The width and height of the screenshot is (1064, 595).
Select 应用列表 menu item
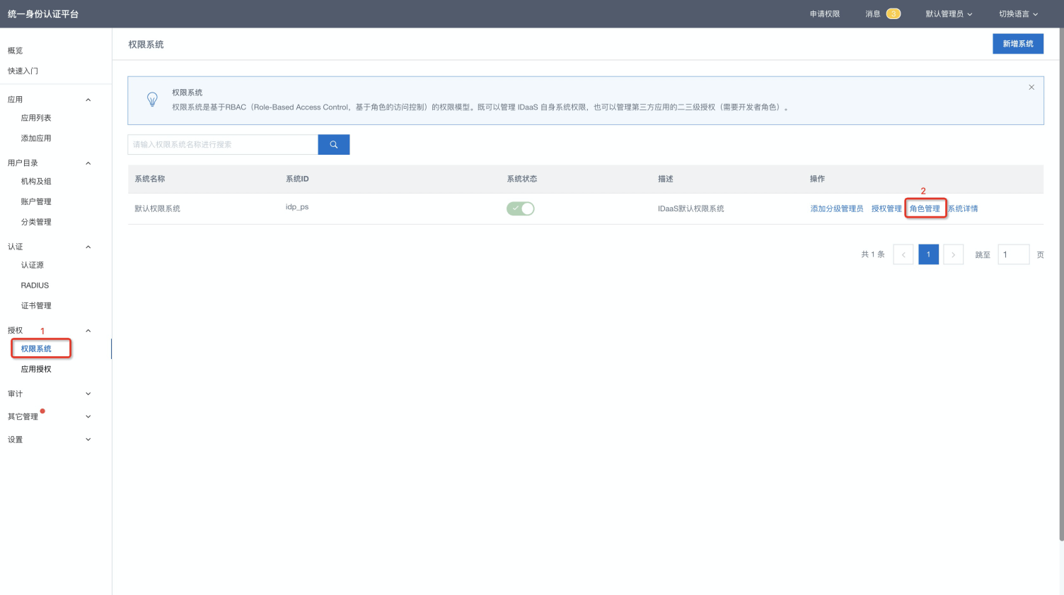click(x=36, y=118)
